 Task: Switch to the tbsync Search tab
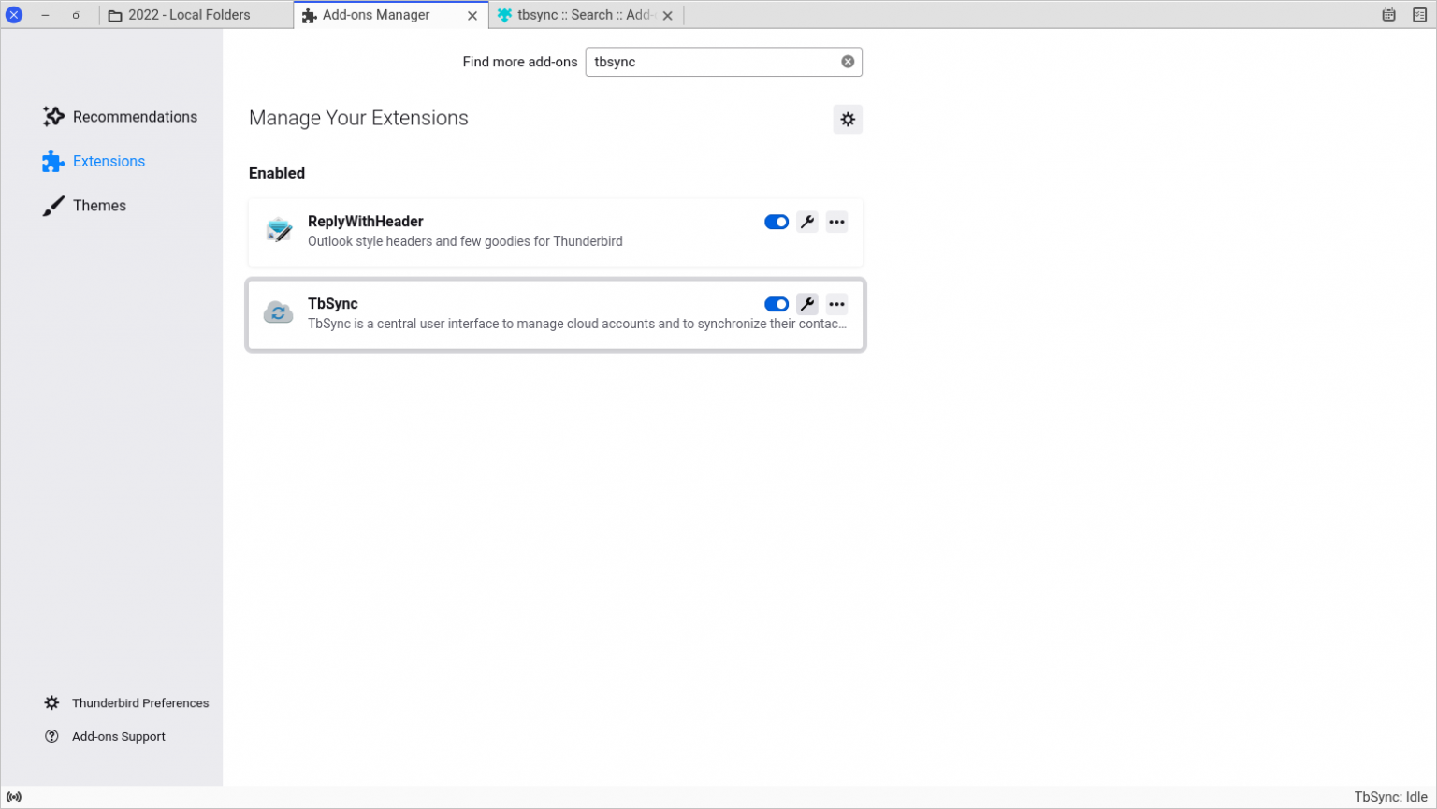pyautogui.click(x=586, y=15)
